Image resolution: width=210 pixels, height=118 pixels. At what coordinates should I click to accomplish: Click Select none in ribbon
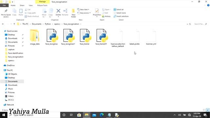tap(119, 13)
